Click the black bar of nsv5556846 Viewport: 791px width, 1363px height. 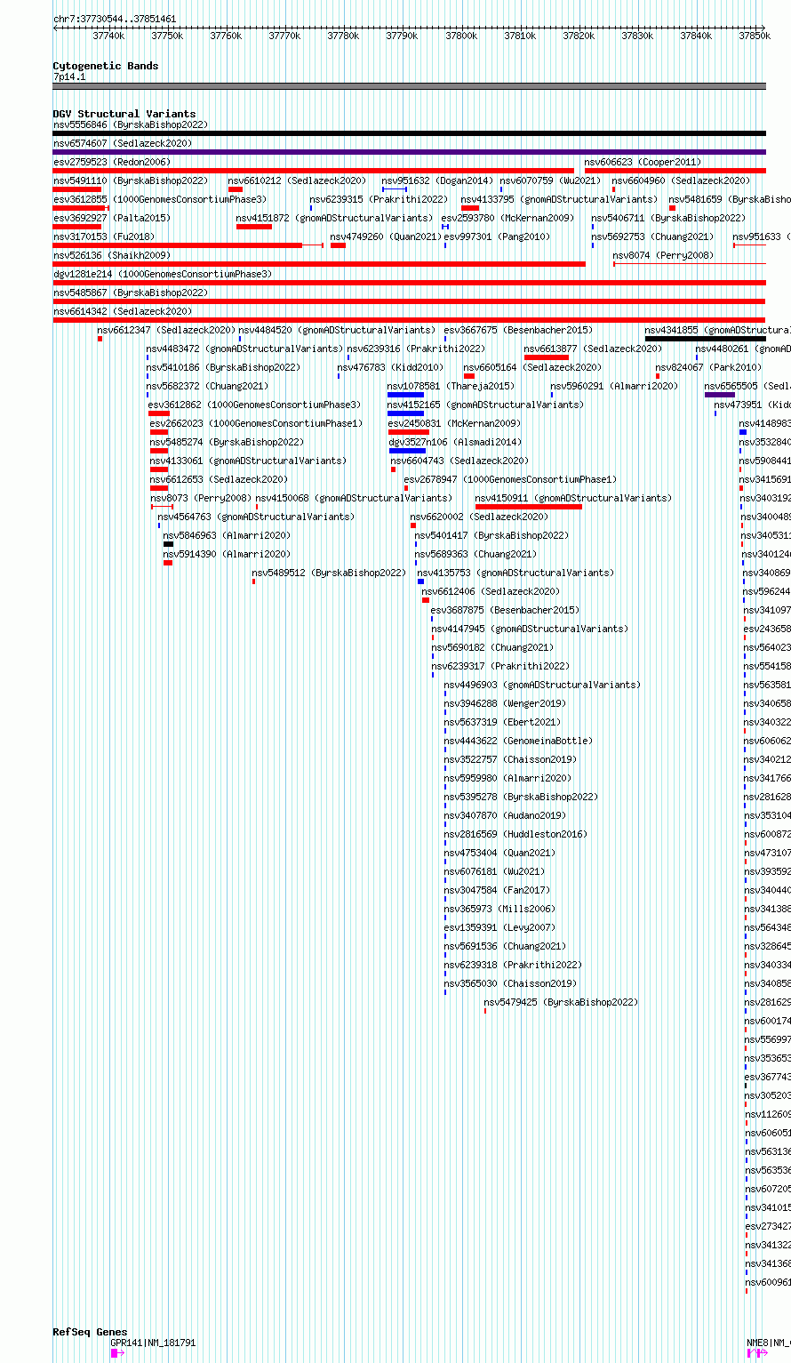coord(409,133)
